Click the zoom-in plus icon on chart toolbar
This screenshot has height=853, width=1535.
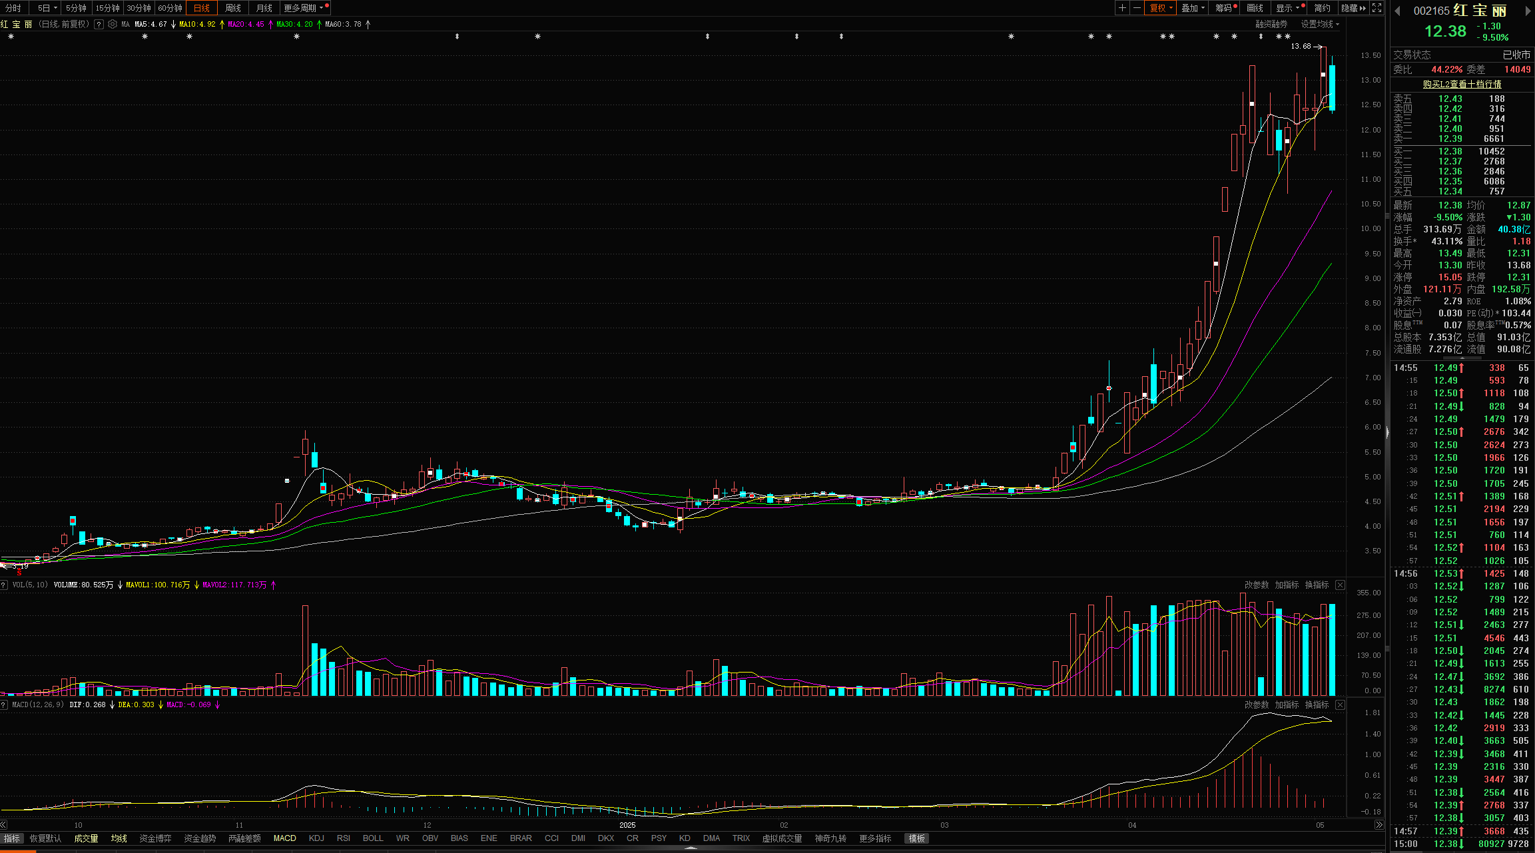tap(1122, 8)
